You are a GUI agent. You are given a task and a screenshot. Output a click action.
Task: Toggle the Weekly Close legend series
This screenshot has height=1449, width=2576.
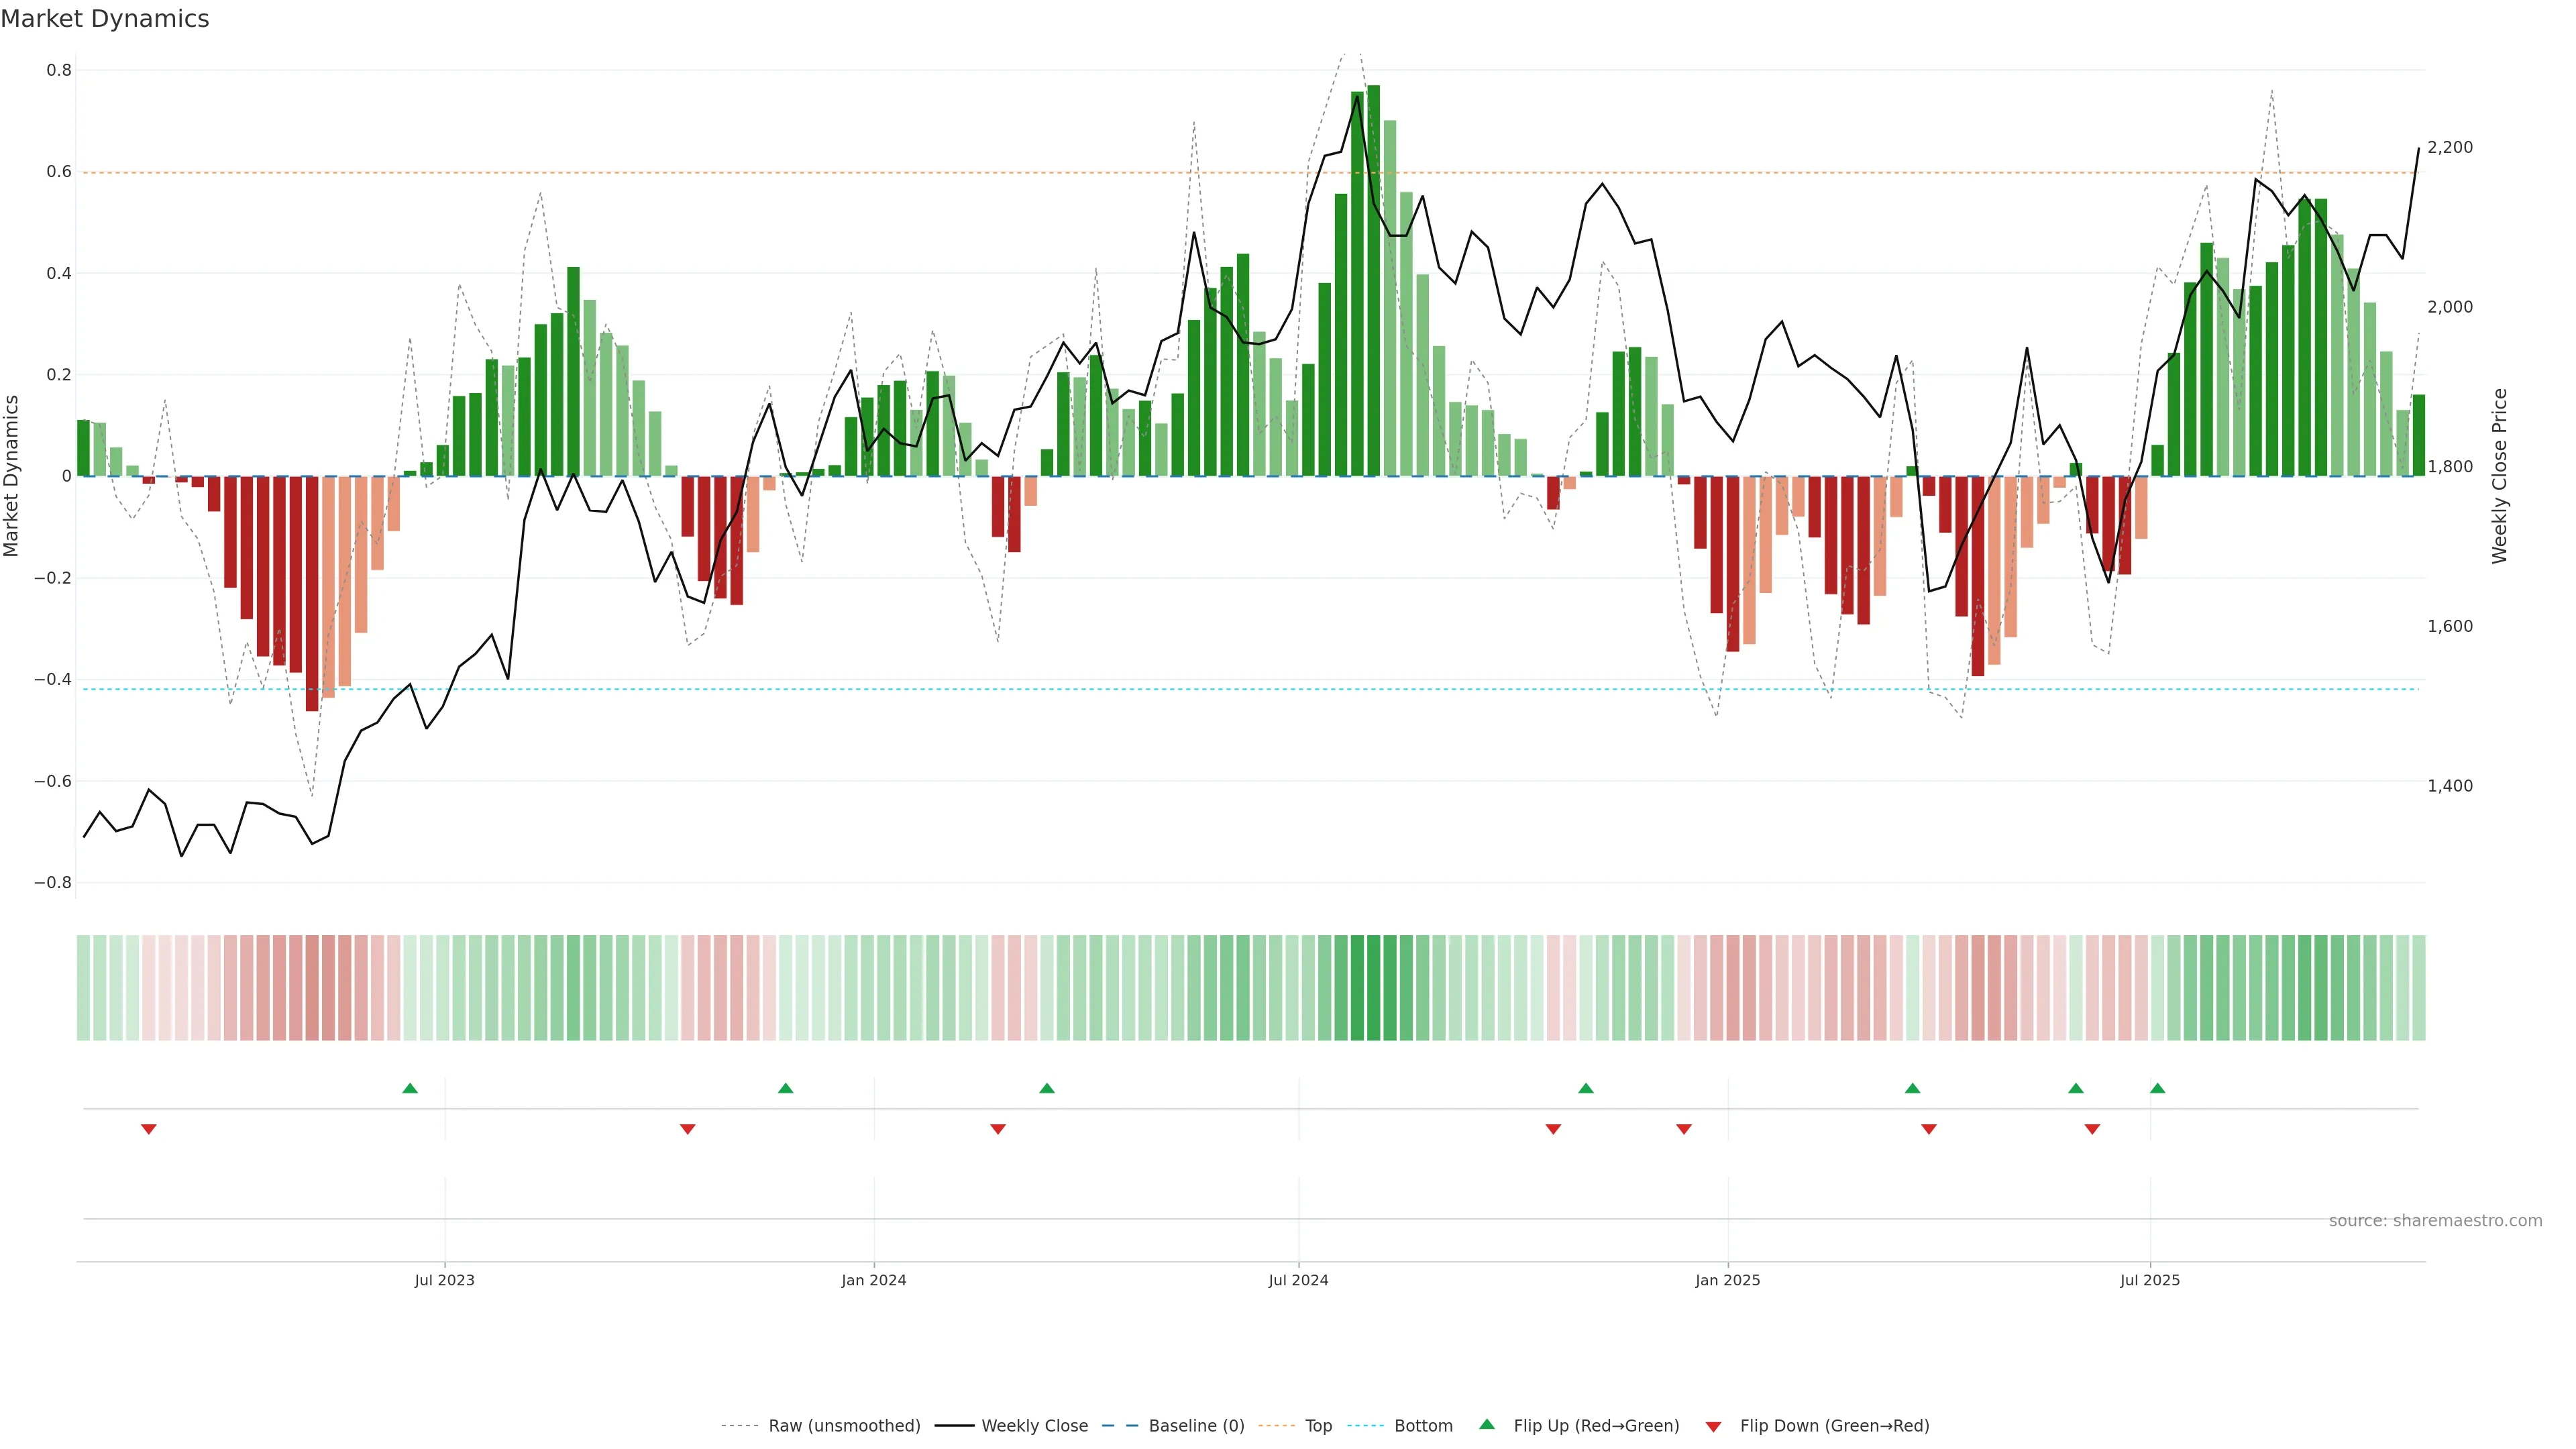click(1034, 1426)
